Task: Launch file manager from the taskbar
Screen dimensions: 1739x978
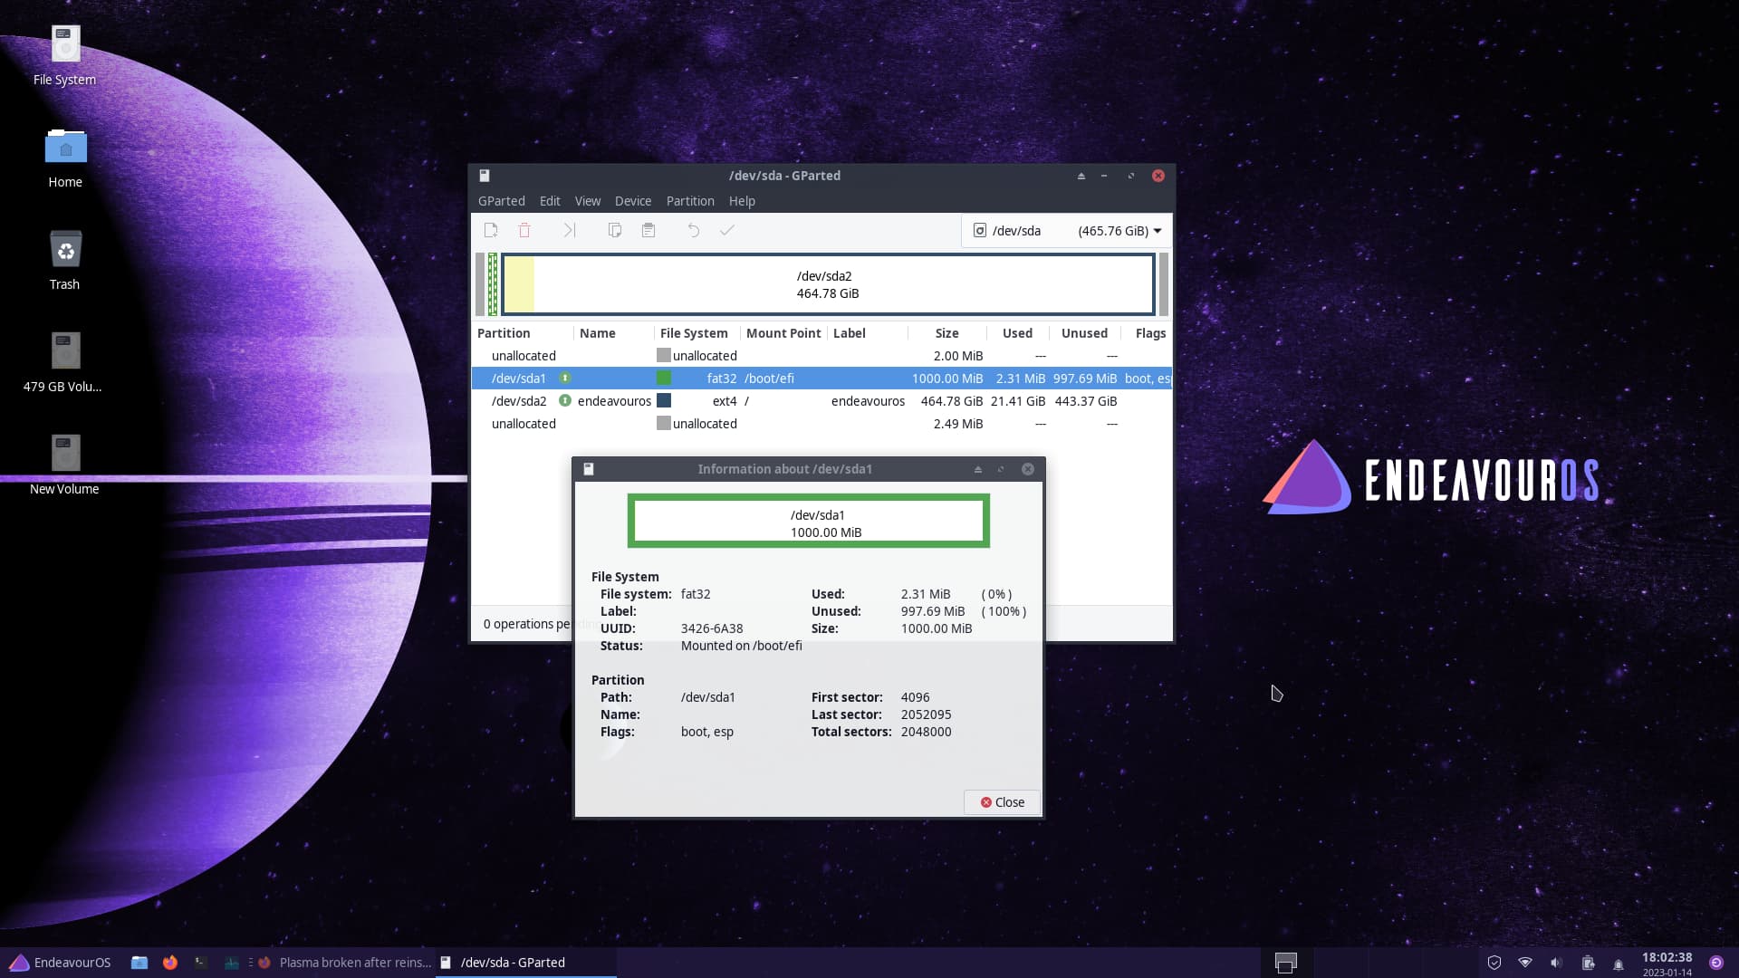Action: point(139,963)
